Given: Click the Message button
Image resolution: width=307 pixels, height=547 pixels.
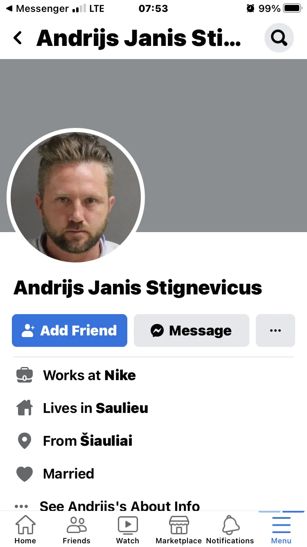Looking at the screenshot, I should [x=192, y=330].
